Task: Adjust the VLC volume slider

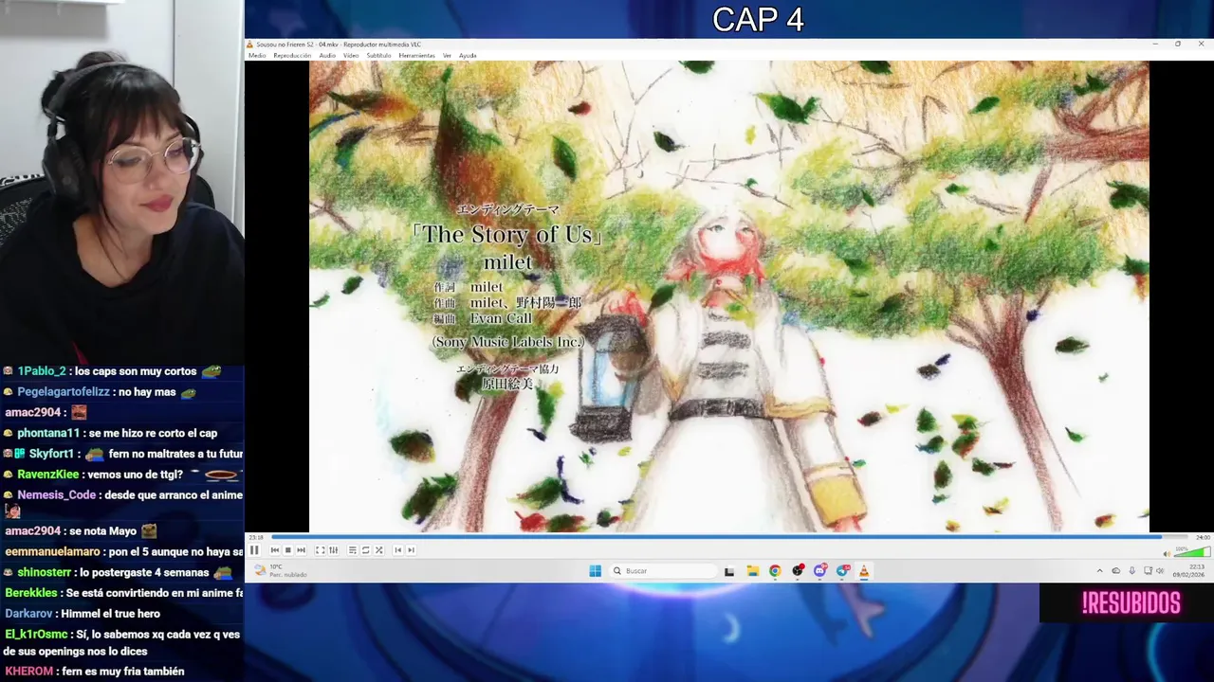Action: click(1191, 552)
